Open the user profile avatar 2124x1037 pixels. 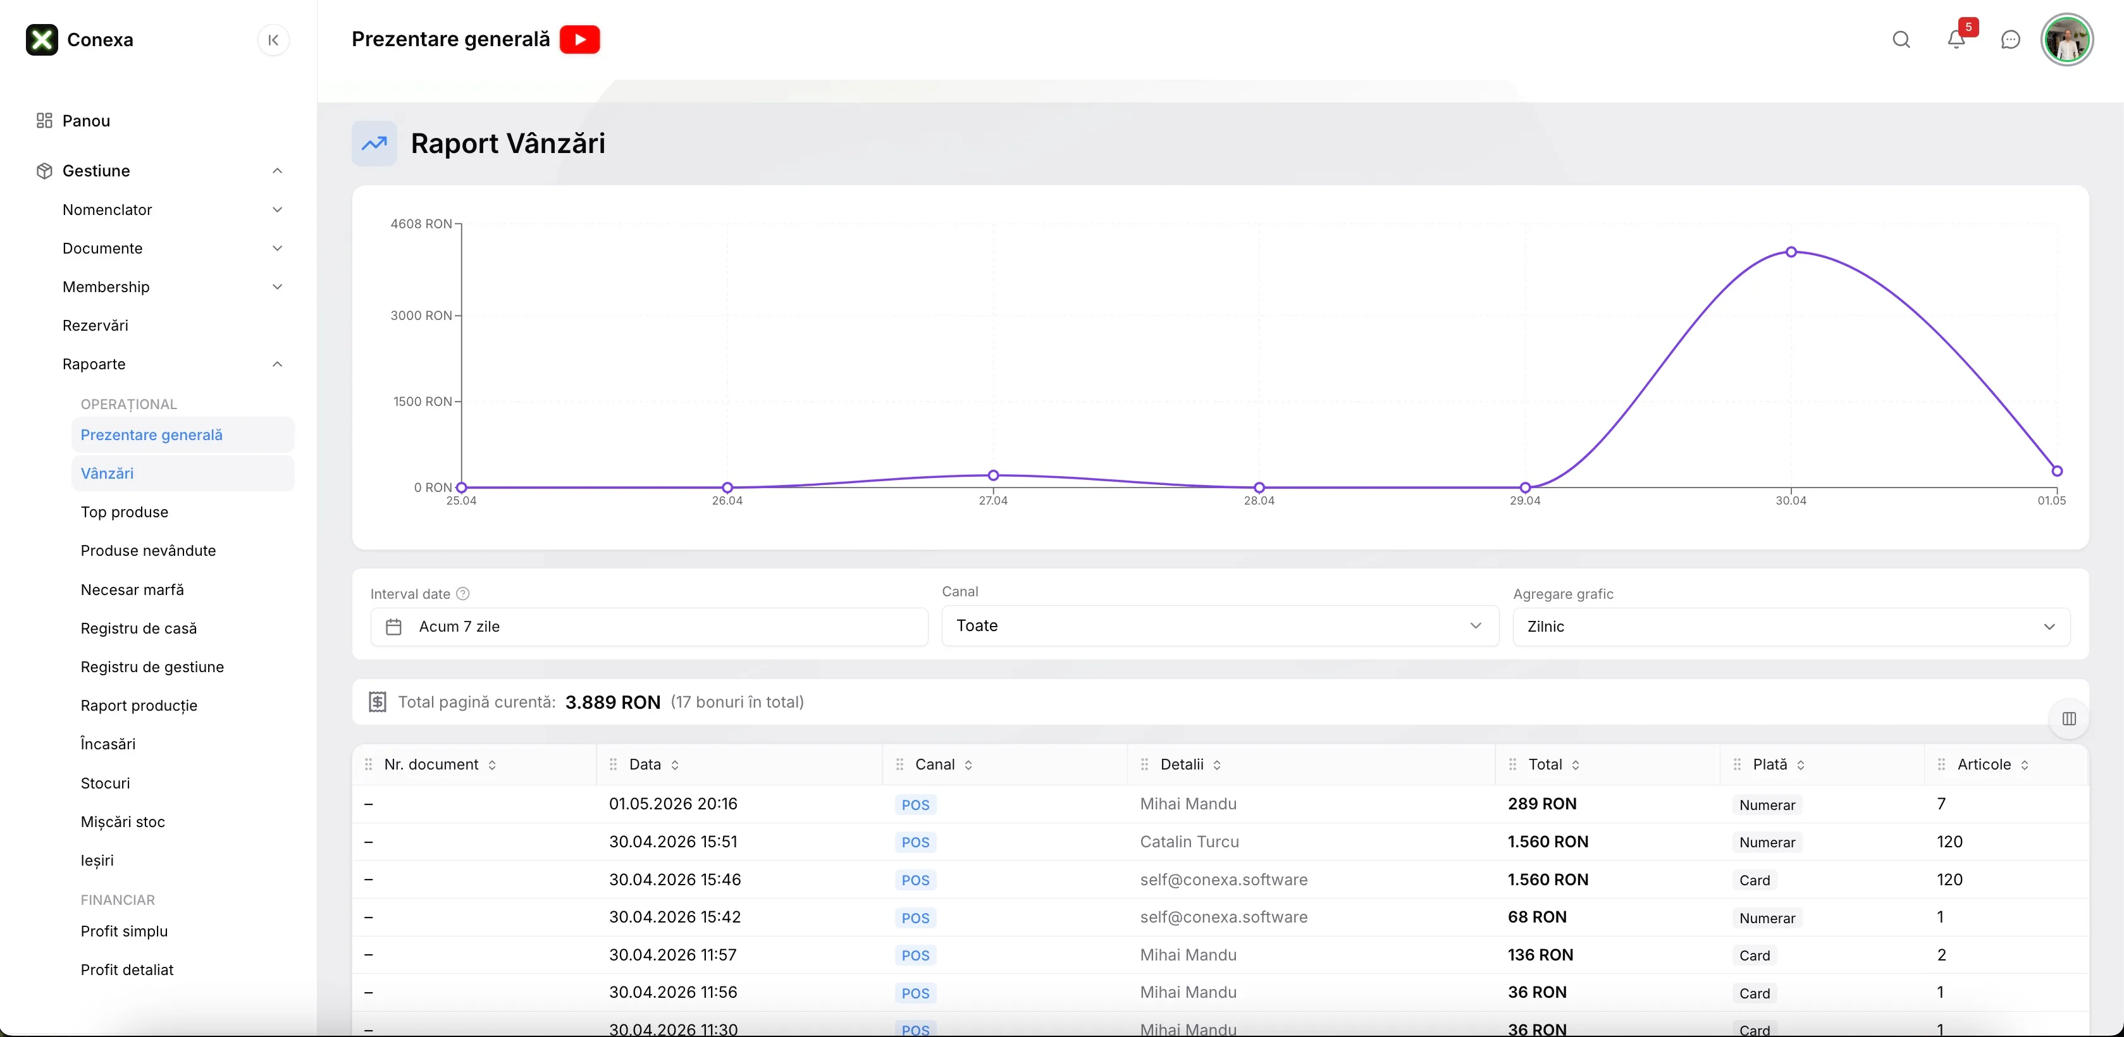click(x=2067, y=40)
